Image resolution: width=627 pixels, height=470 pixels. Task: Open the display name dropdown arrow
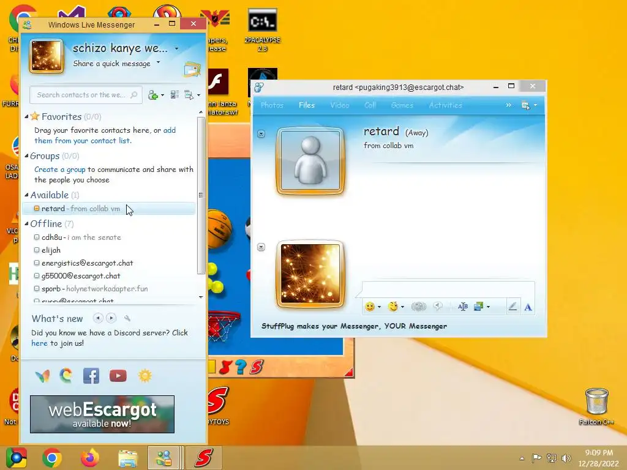pos(177,49)
